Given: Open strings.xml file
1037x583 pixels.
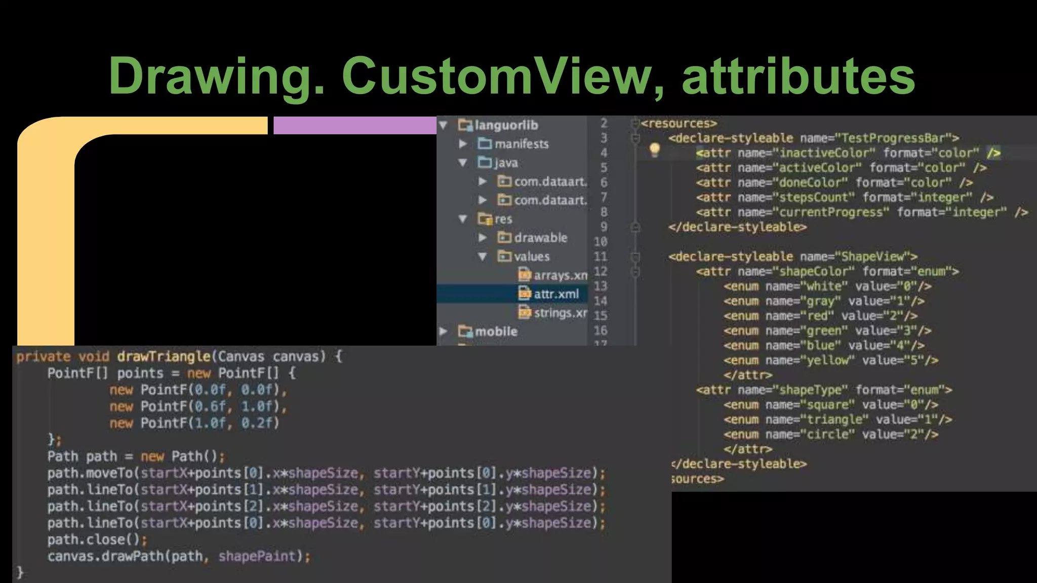Looking at the screenshot, I should pyautogui.click(x=561, y=313).
